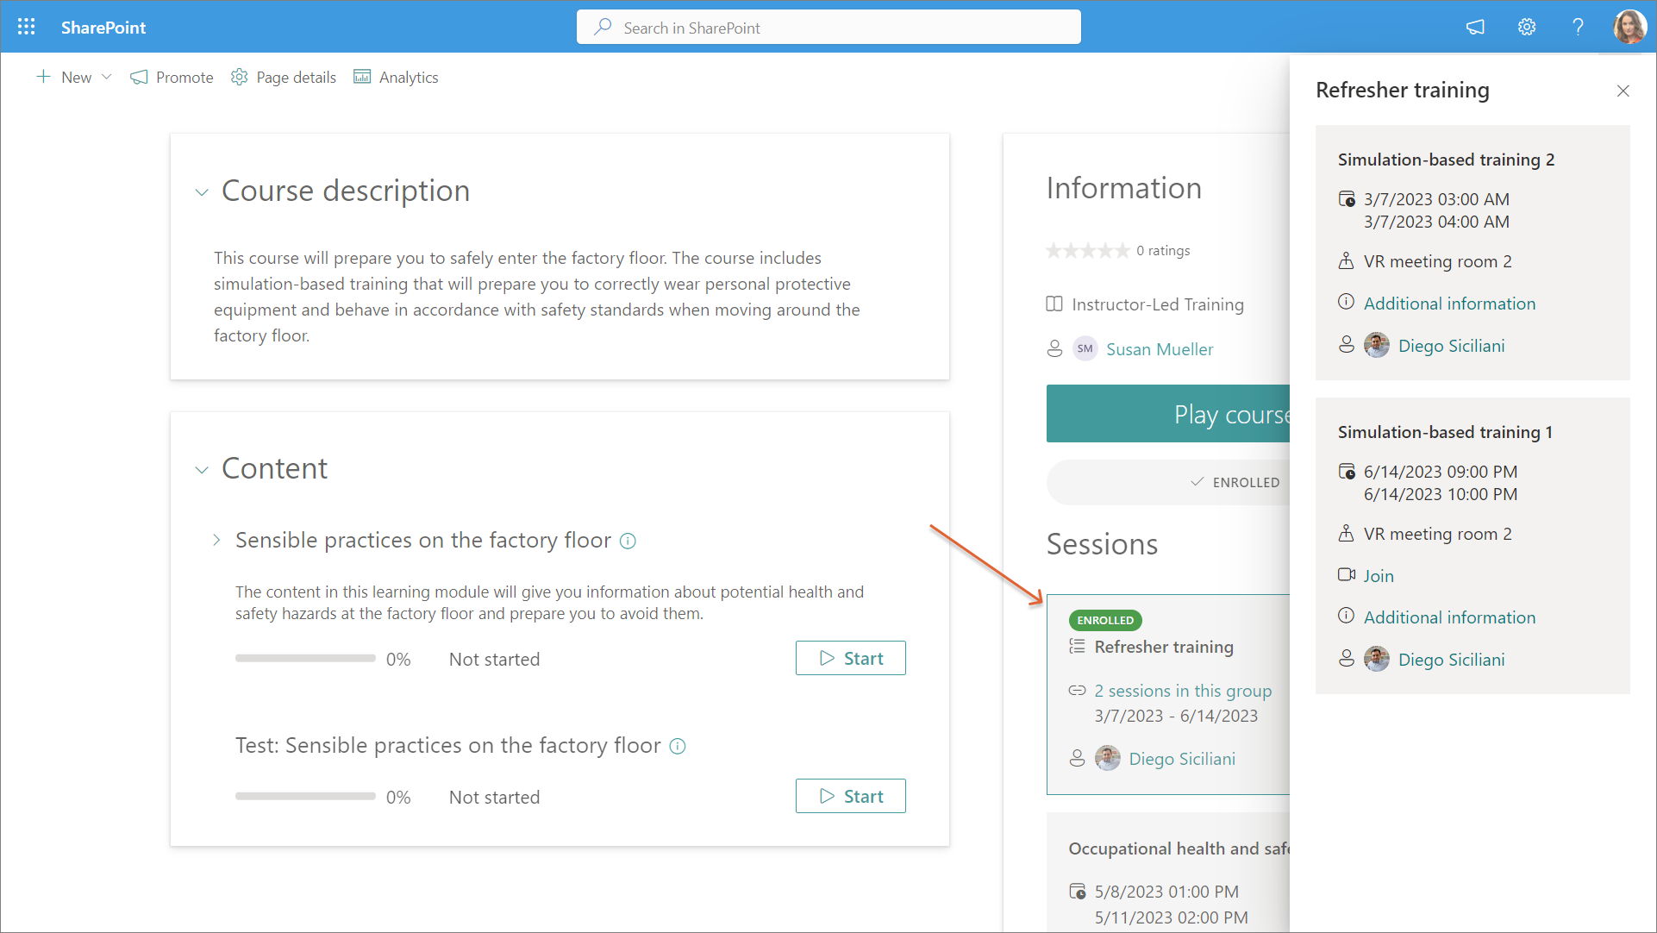
Task: Open Analytics from the command bar
Action: (396, 78)
